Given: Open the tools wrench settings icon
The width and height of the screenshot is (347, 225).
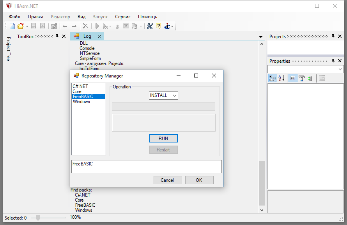Looking at the screenshot, I should [x=149, y=26].
